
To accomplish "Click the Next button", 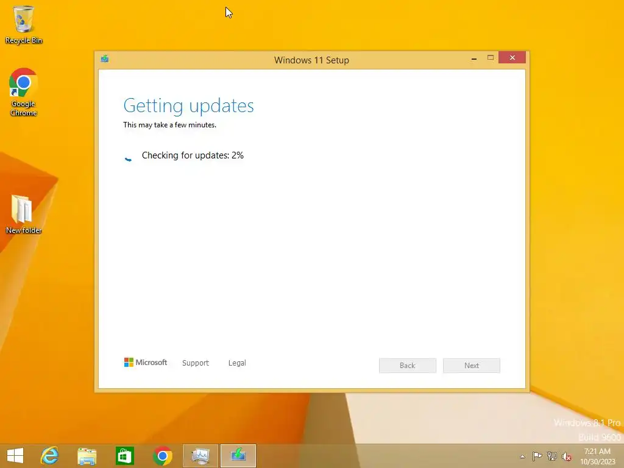I will [x=472, y=366].
